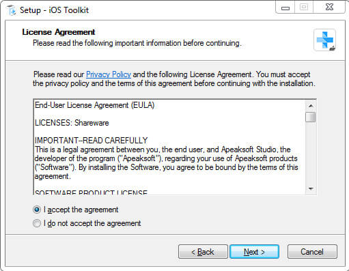Click the license text scrollbar thumb

[x=311, y=117]
